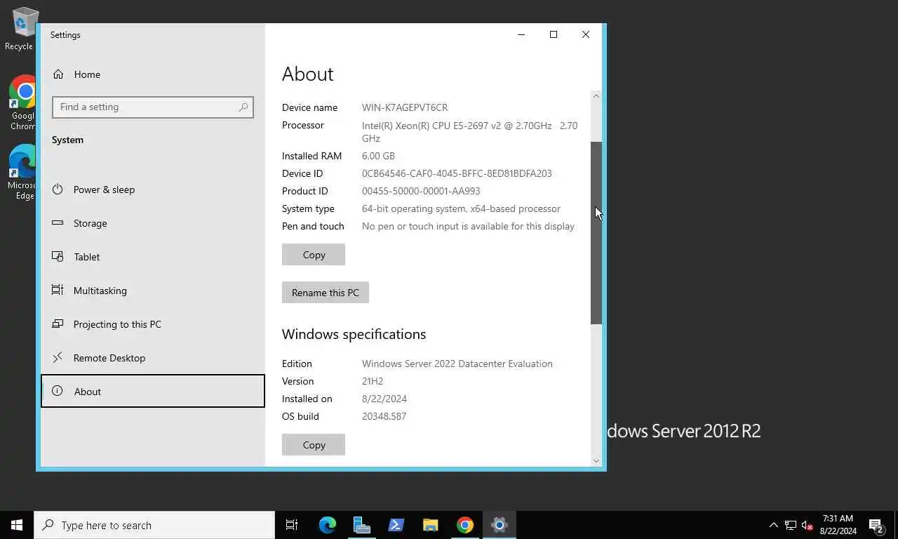This screenshot has height=539, width=898.
Task: Click the 64-bit operating system text
Action: click(461, 208)
